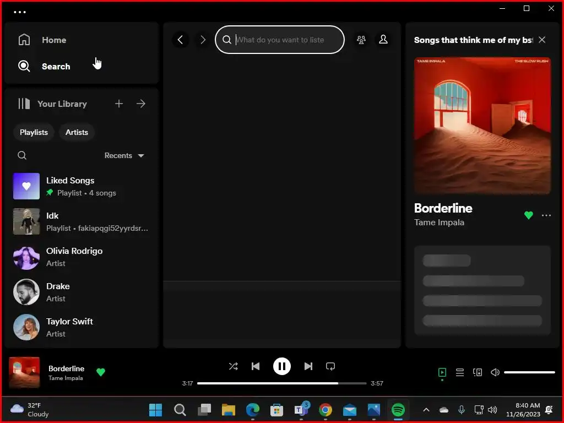The width and height of the screenshot is (564, 423).
Task: Open Connect to a device
Action: tap(478, 372)
